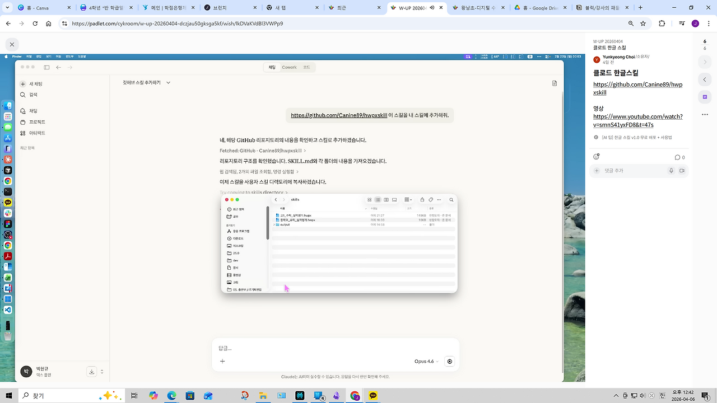This screenshot has height=403, width=717.
Task: Click the comment bubble icon showing 0
Action: click(x=677, y=157)
